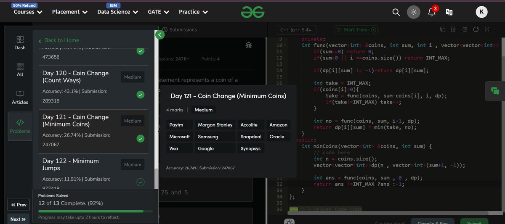The height and width of the screenshot is (224, 505).
Task: Click the Accolite company tag
Action: pos(251,125)
